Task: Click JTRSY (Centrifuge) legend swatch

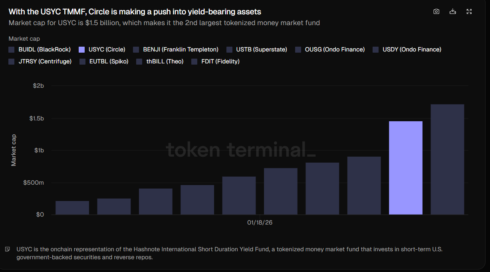Action: click(12, 61)
